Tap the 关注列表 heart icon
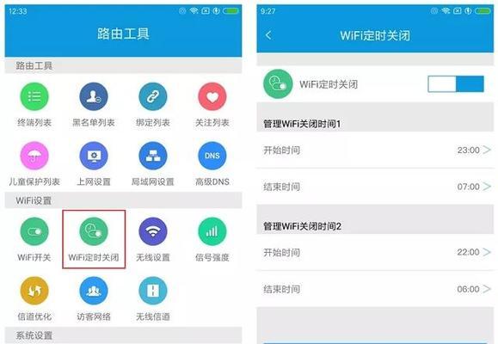 (x=212, y=96)
